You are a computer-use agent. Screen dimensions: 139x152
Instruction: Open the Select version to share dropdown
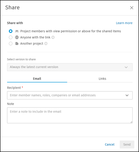tap(70, 67)
